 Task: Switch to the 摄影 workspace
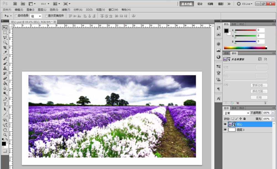(221, 4)
